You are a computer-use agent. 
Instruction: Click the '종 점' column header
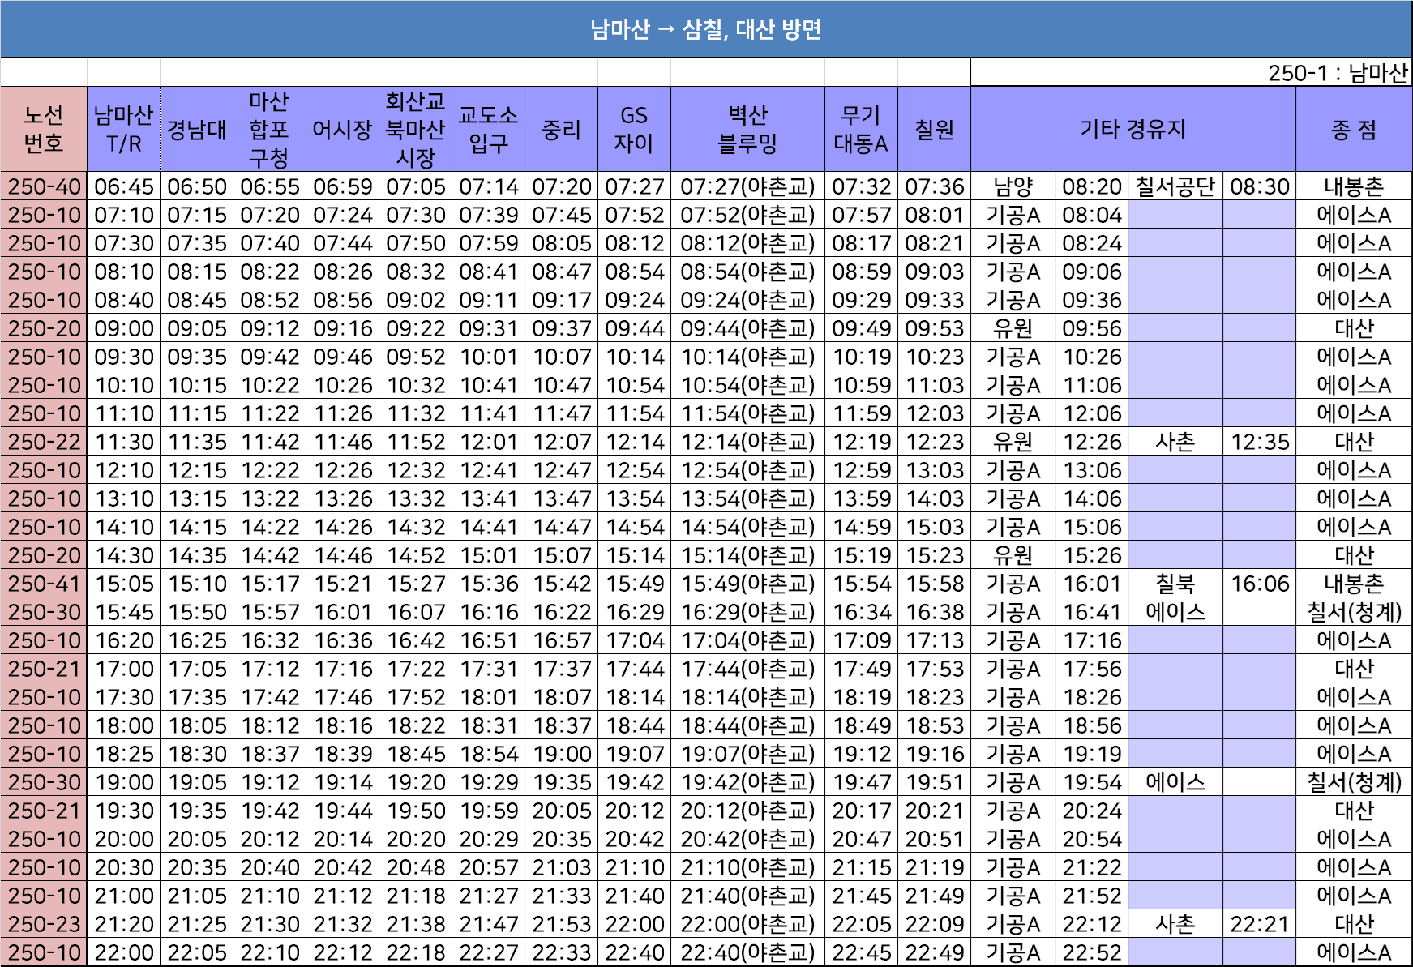pyautogui.click(x=1354, y=130)
